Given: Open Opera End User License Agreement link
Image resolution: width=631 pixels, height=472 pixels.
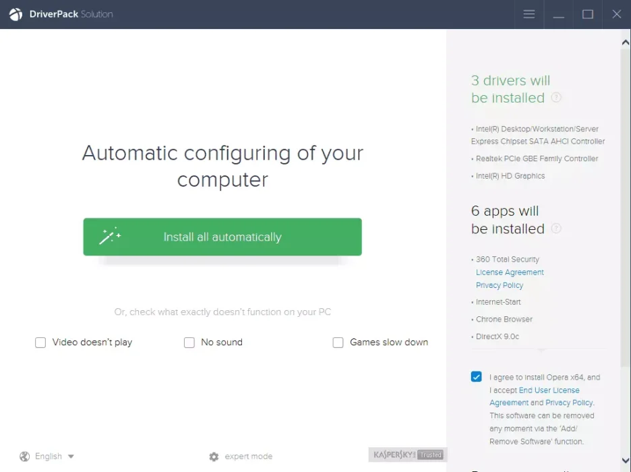Looking at the screenshot, I should coord(535,396).
